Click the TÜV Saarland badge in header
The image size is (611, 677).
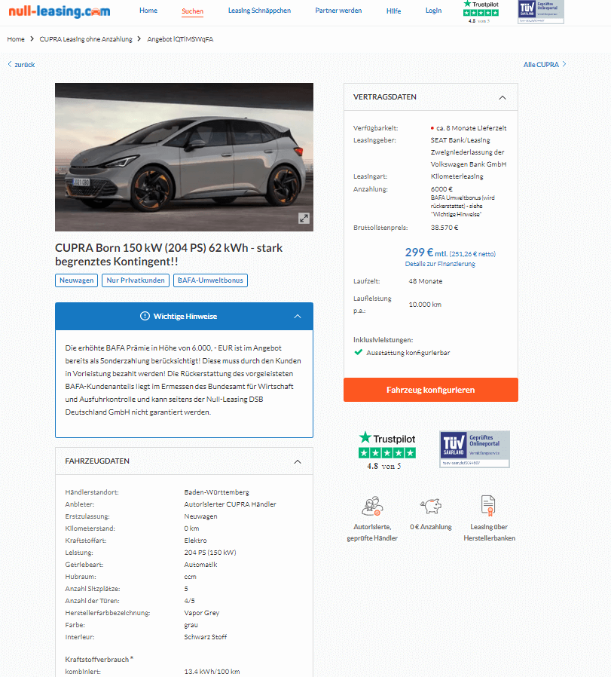(x=541, y=11)
